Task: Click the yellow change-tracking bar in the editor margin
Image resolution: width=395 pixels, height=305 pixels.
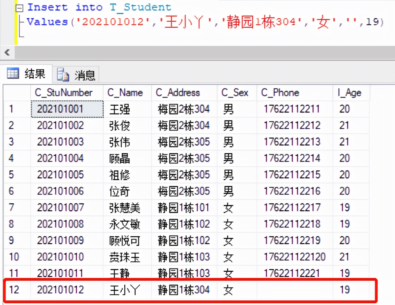Action: [x=16, y=22]
